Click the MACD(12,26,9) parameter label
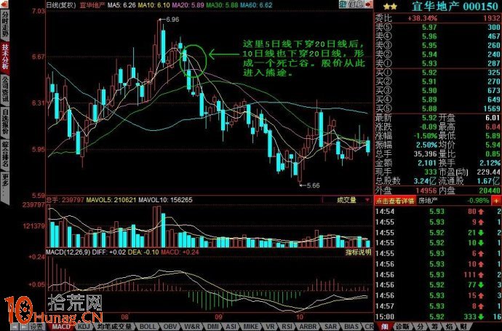 coord(68,252)
